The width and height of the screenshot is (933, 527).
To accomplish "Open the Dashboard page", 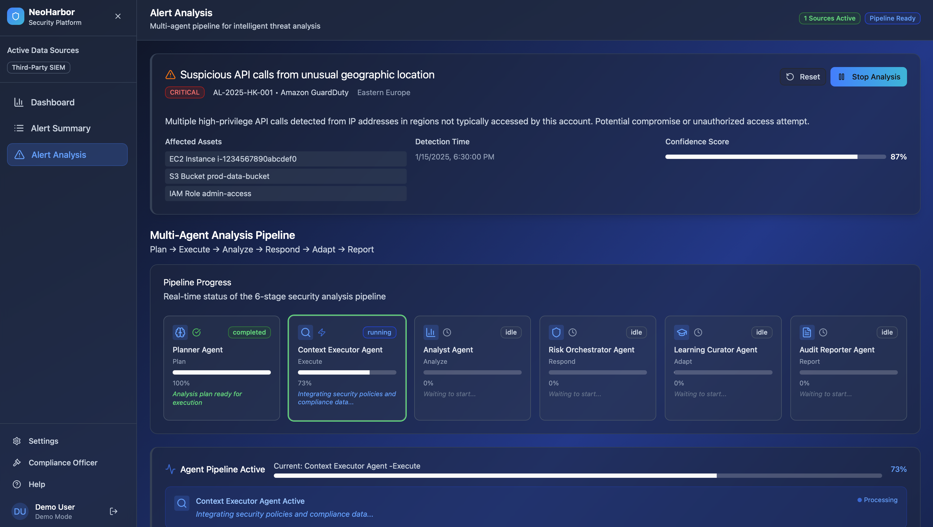I will click(52, 102).
